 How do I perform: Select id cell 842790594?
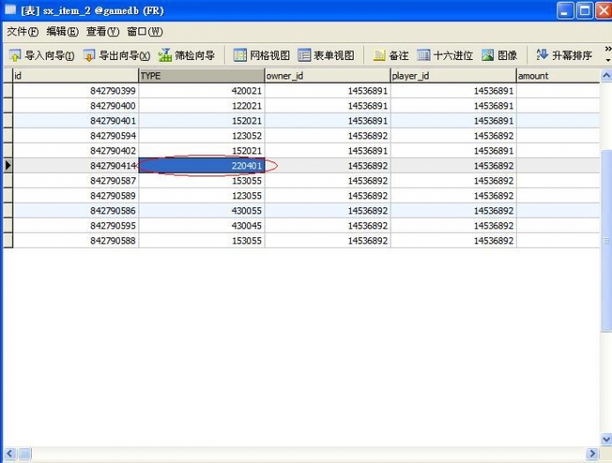tap(76, 136)
